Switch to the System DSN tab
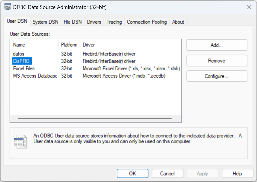Image resolution: width=257 pixels, height=182 pixels. coord(45,22)
